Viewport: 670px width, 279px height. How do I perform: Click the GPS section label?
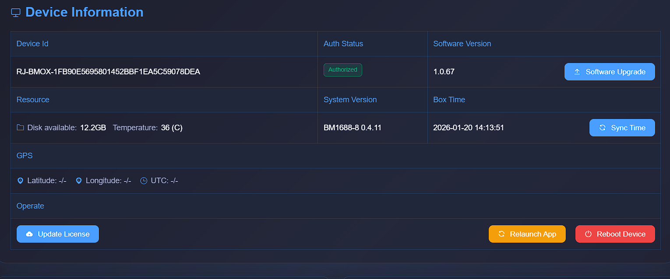tap(25, 156)
